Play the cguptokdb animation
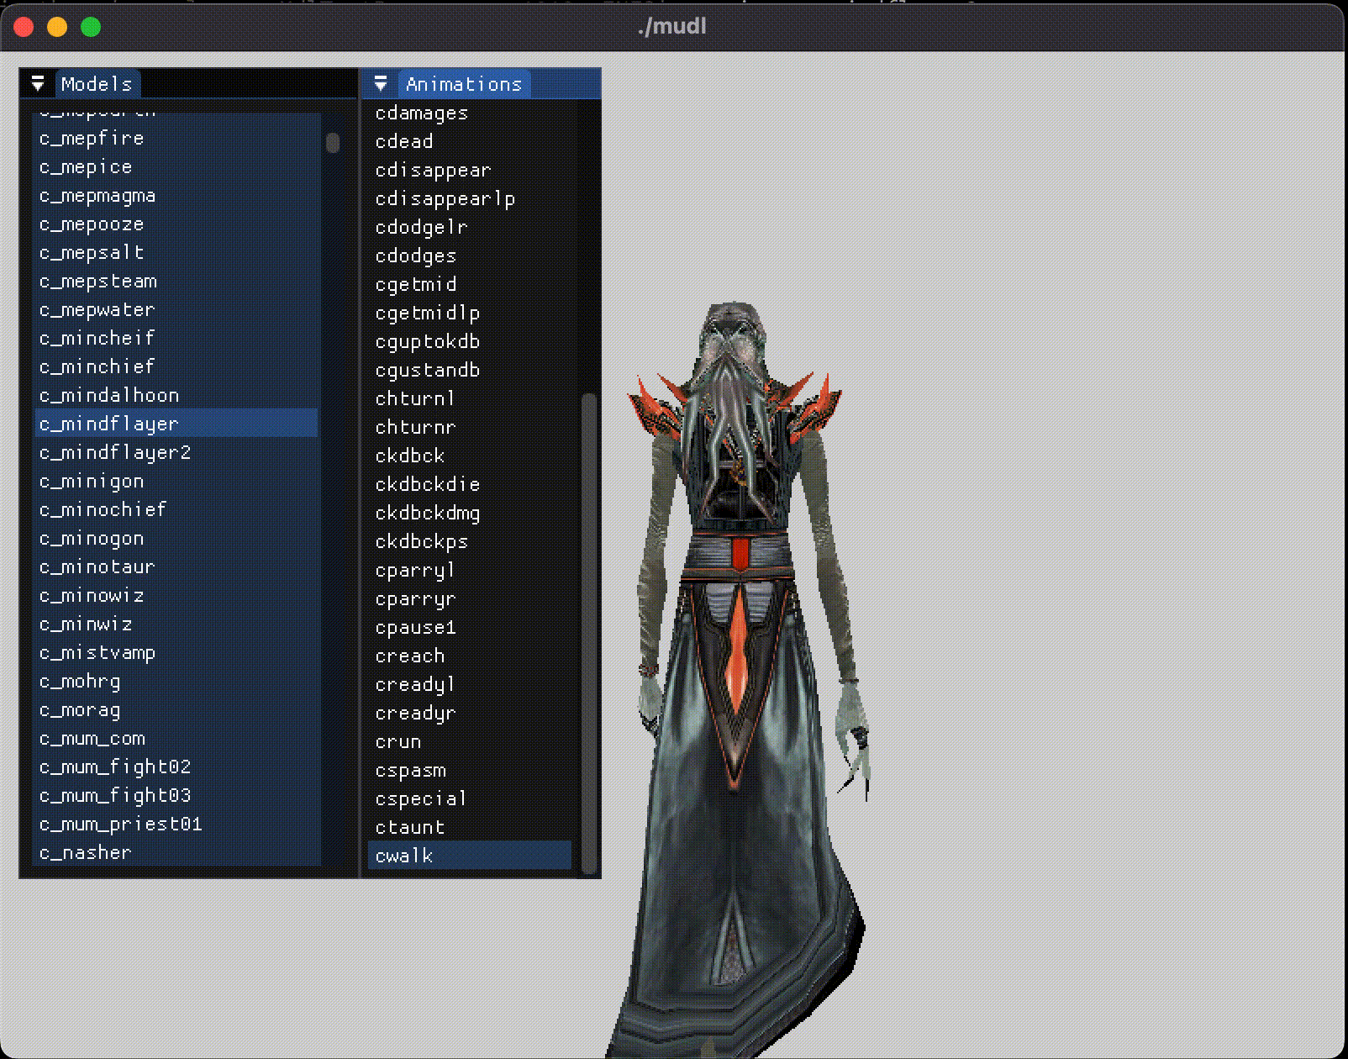Image resolution: width=1348 pixels, height=1059 pixels. pyautogui.click(x=470, y=341)
